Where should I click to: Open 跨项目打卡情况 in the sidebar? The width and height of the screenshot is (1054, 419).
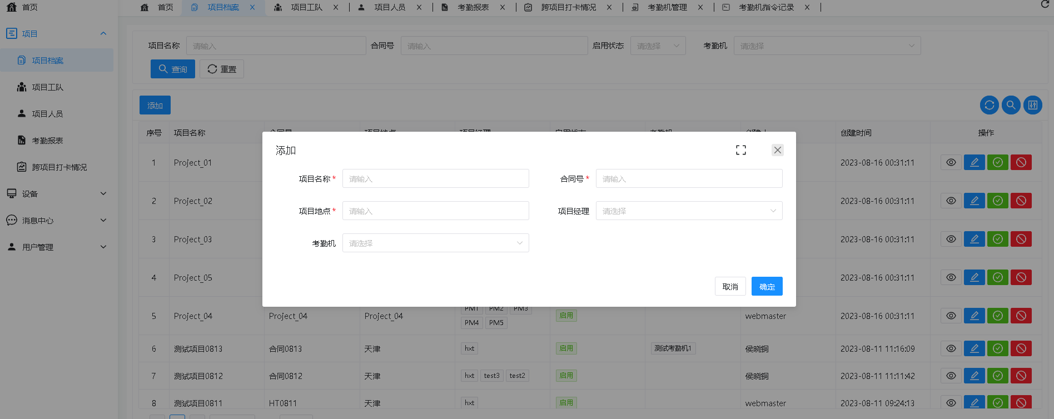click(x=59, y=167)
